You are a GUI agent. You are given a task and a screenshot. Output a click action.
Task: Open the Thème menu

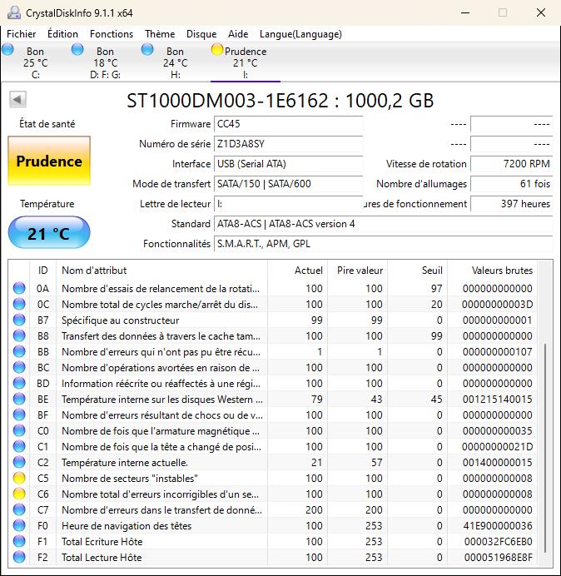click(x=160, y=34)
